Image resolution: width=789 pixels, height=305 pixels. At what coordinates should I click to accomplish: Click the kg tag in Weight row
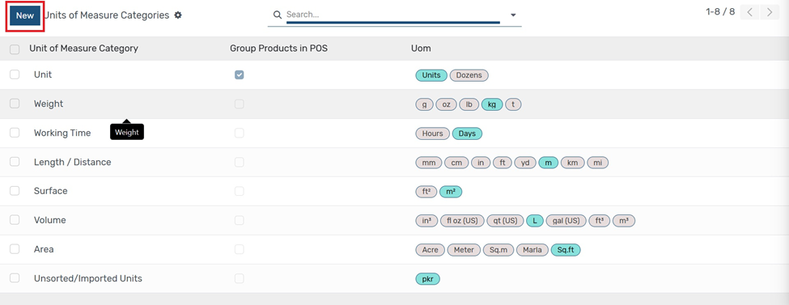point(492,104)
